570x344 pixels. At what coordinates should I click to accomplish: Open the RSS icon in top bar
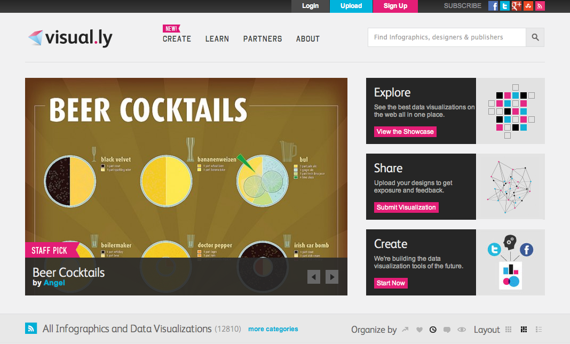click(x=540, y=6)
